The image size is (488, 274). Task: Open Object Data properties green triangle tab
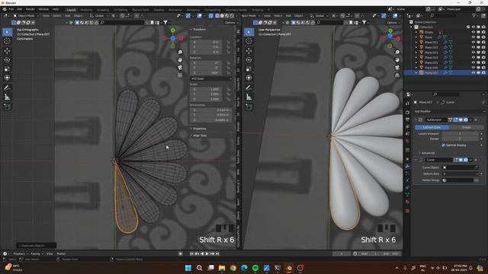click(x=407, y=195)
